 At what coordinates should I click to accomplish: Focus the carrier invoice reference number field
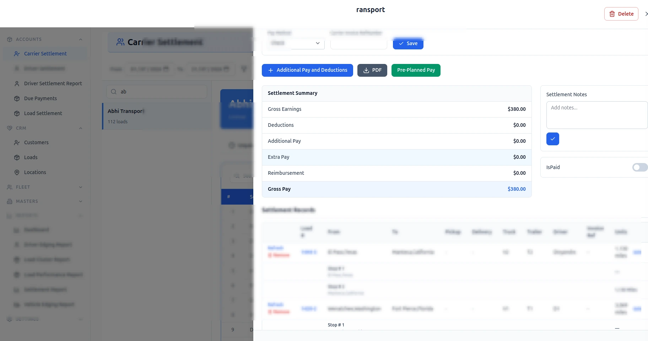[358, 43]
